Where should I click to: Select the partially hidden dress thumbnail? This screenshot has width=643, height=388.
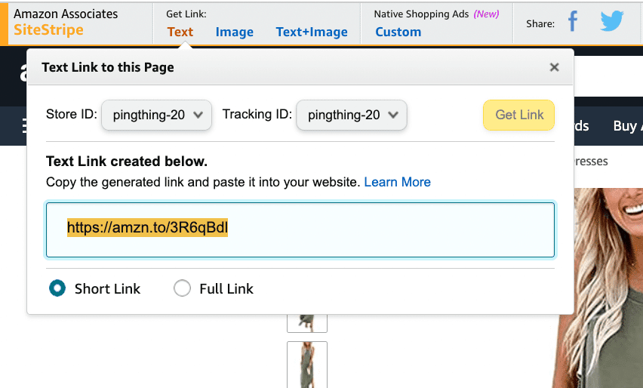pyautogui.click(x=307, y=324)
